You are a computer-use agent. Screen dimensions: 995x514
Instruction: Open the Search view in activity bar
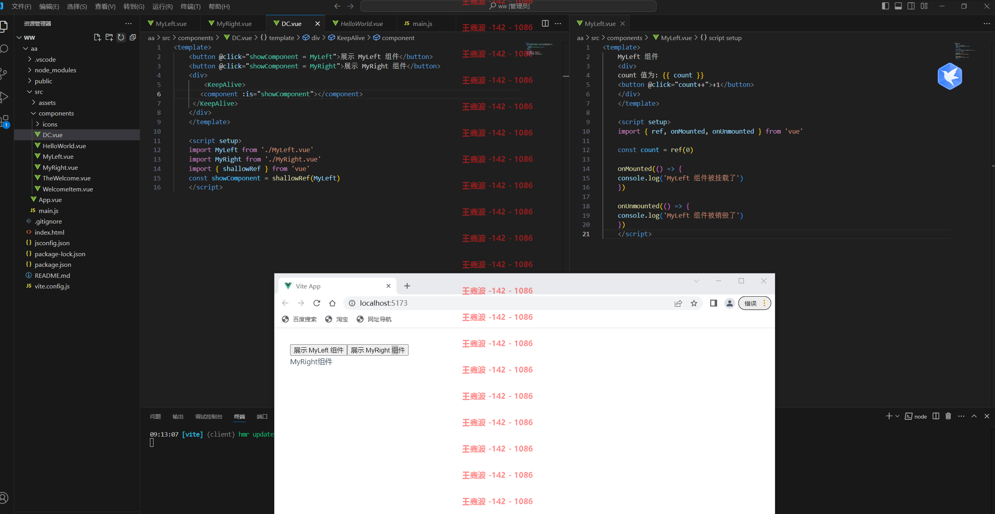[x=4, y=49]
